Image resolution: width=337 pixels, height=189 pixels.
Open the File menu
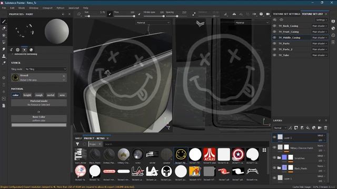pos(4,8)
